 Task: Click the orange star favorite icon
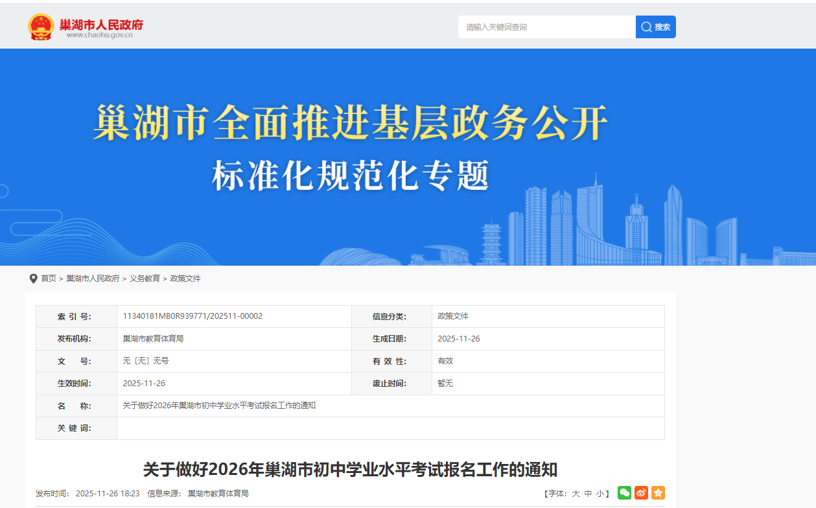click(658, 493)
